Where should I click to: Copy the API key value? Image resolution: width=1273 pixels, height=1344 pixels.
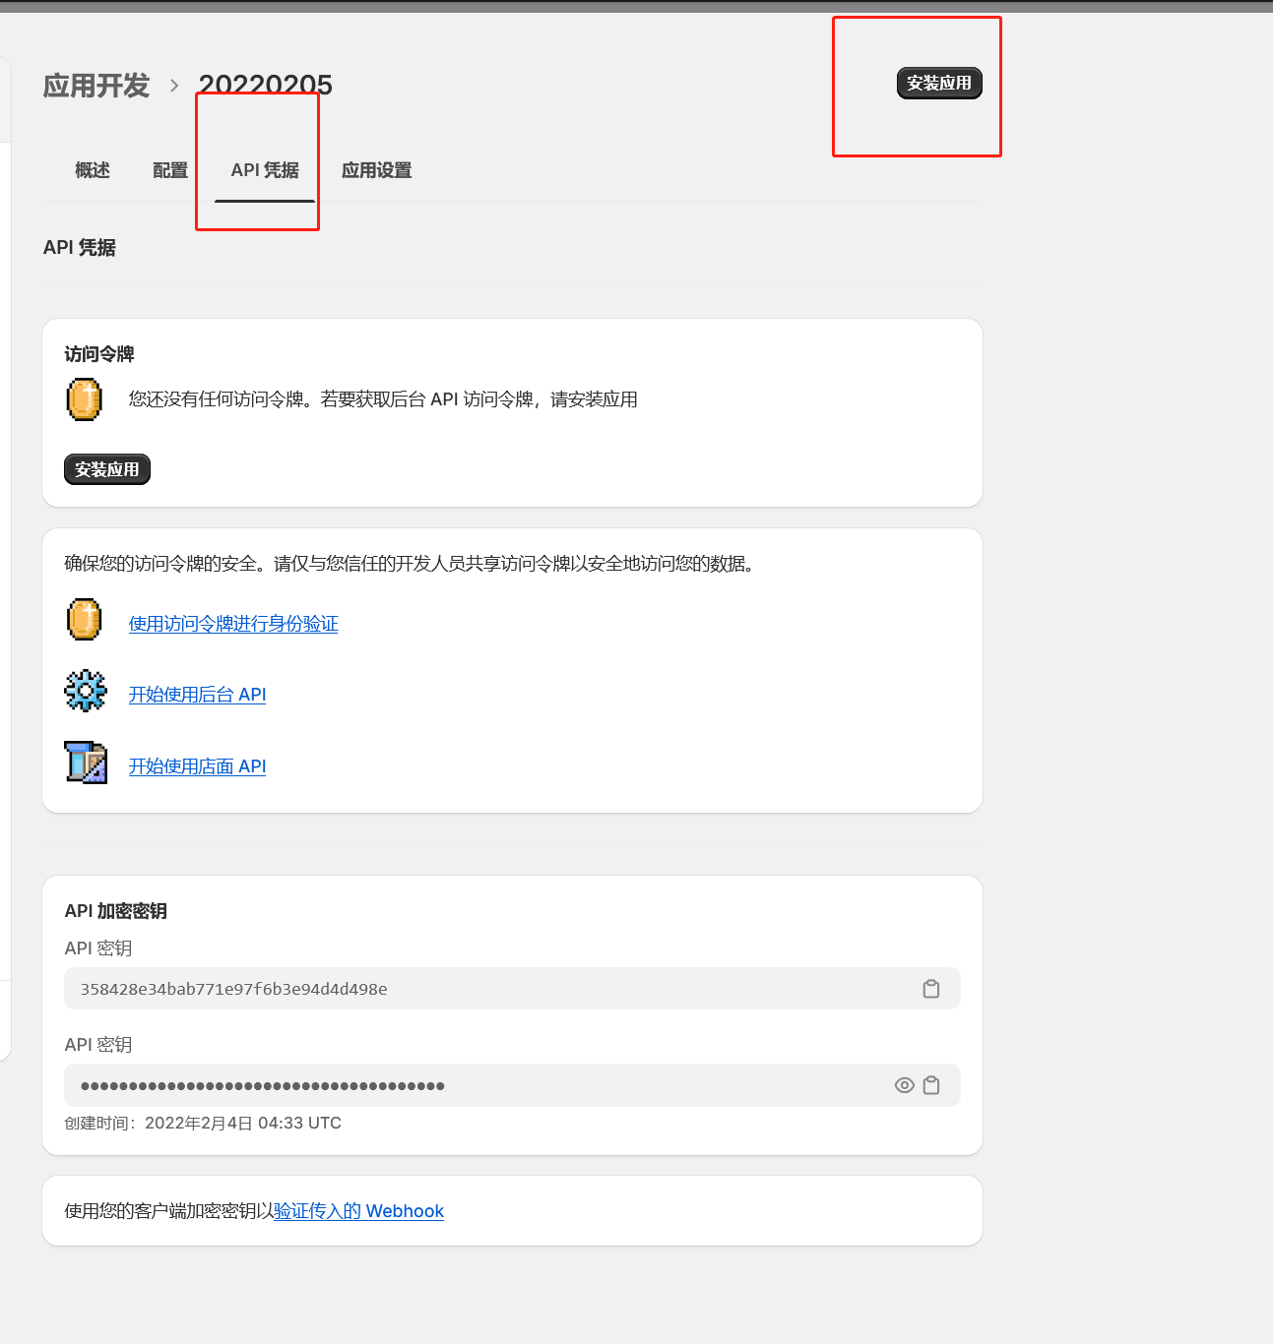click(930, 989)
